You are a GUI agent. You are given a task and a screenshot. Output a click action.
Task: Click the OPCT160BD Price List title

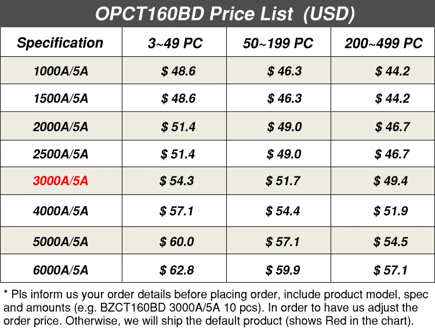point(224,13)
